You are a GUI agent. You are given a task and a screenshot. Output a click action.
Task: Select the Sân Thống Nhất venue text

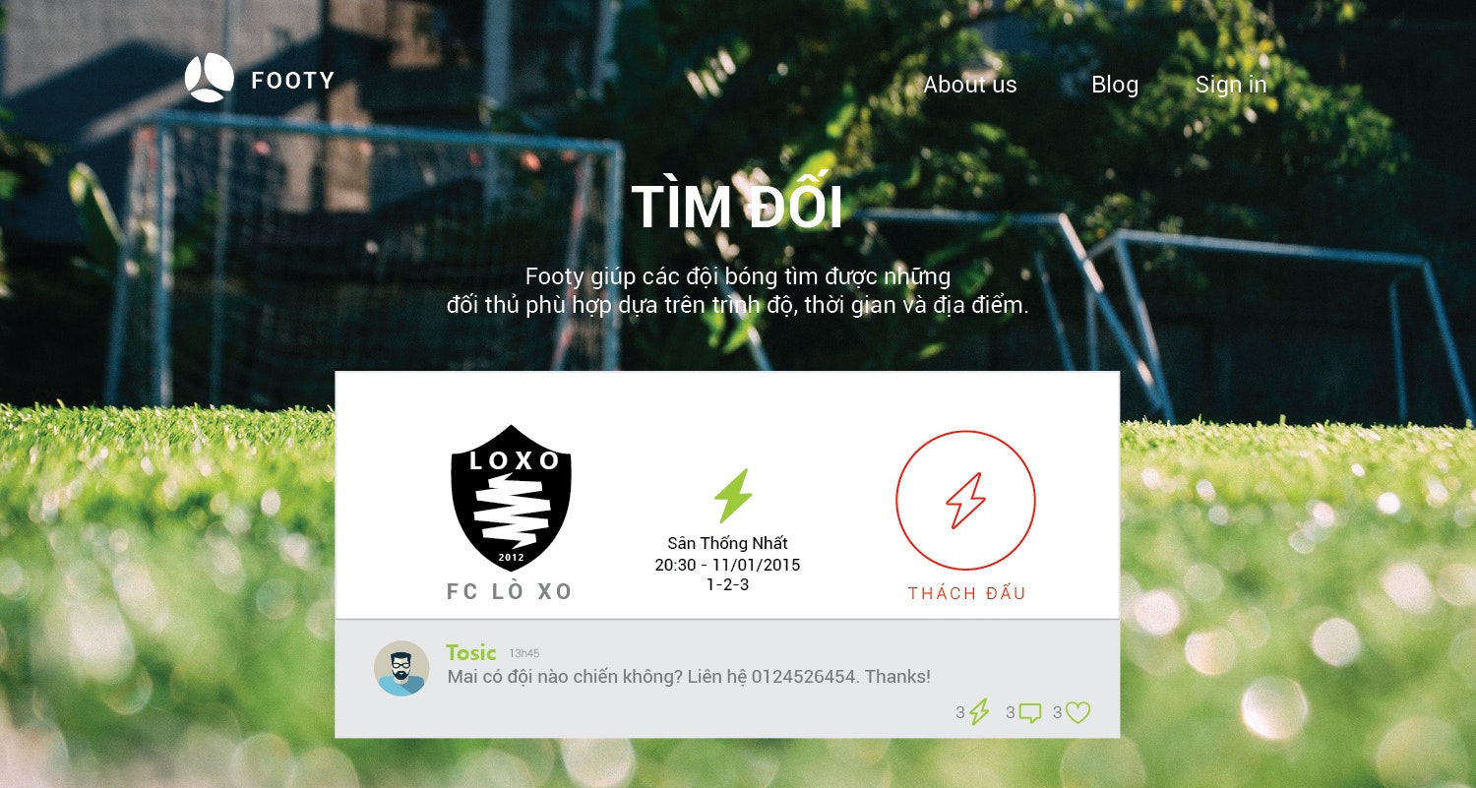point(727,543)
